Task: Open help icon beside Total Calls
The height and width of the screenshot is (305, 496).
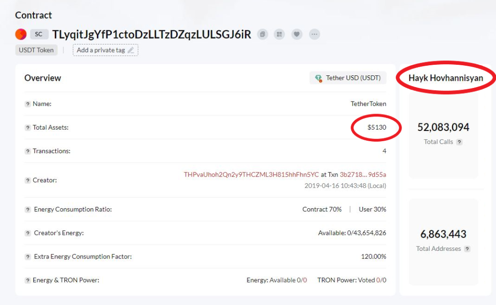Action: coord(459,142)
